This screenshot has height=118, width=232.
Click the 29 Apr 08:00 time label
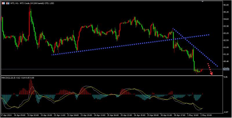tap(153, 115)
